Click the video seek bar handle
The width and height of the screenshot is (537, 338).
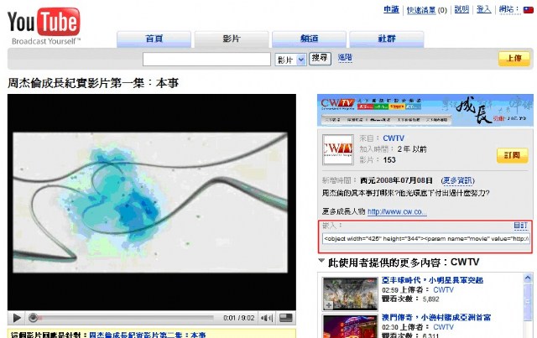pyautogui.click(x=34, y=318)
